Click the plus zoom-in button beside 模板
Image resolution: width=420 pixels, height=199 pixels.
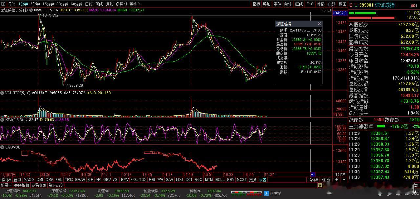tap(336, 180)
